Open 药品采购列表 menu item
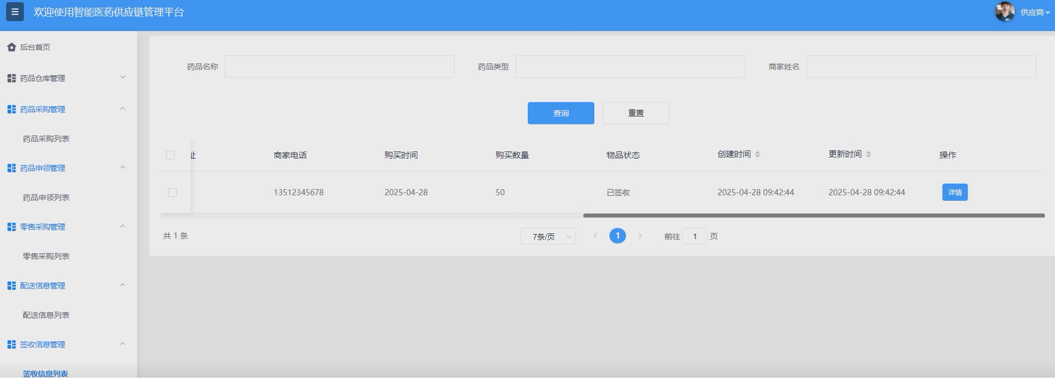The width and height of the screenshot is (1055, 378). coord(46,139)
